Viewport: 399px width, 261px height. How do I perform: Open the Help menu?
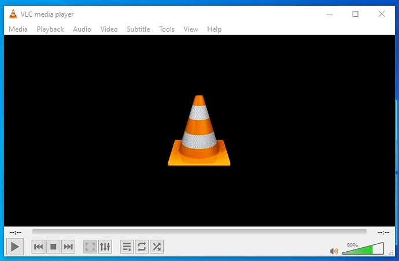click(x=215, y=29)
